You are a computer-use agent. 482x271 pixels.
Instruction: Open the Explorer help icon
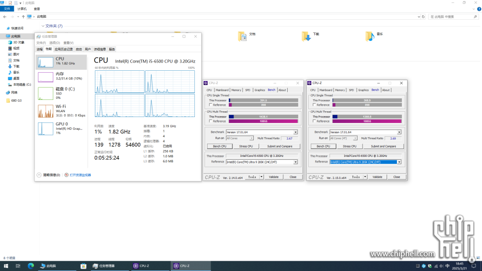(x=479, y=9)
